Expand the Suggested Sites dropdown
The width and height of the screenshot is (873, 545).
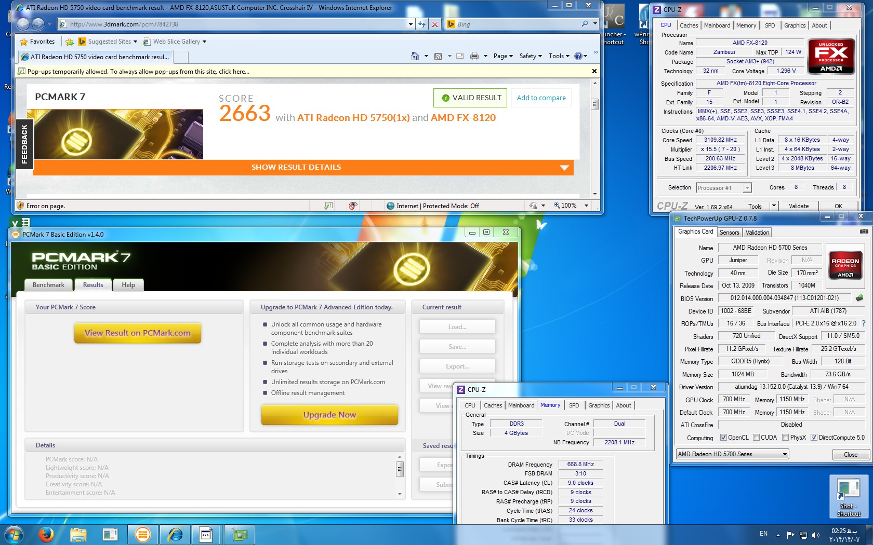click(x=135, y=42)
